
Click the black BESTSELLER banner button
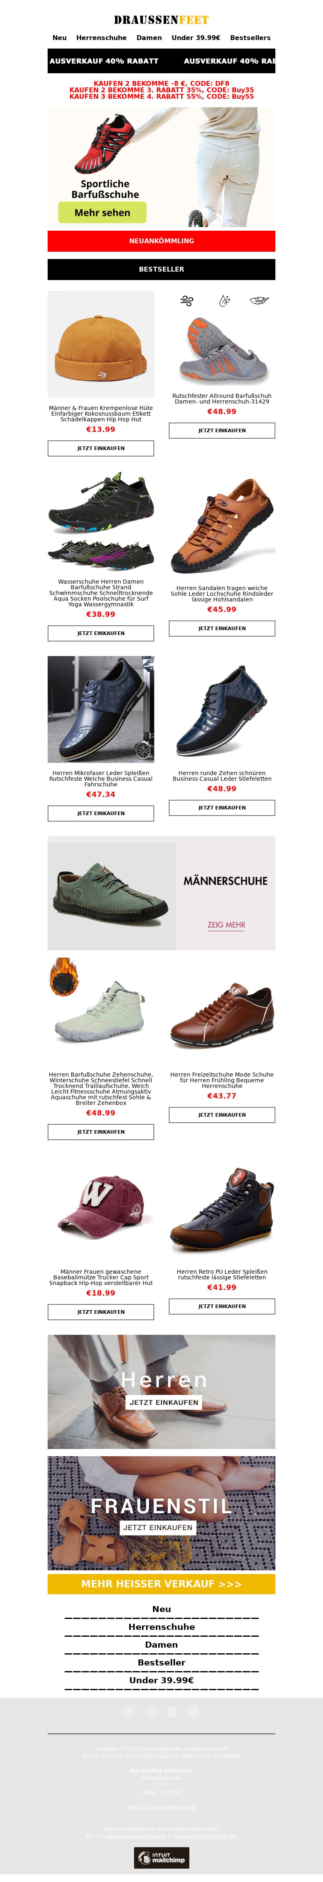coord(161,270)
